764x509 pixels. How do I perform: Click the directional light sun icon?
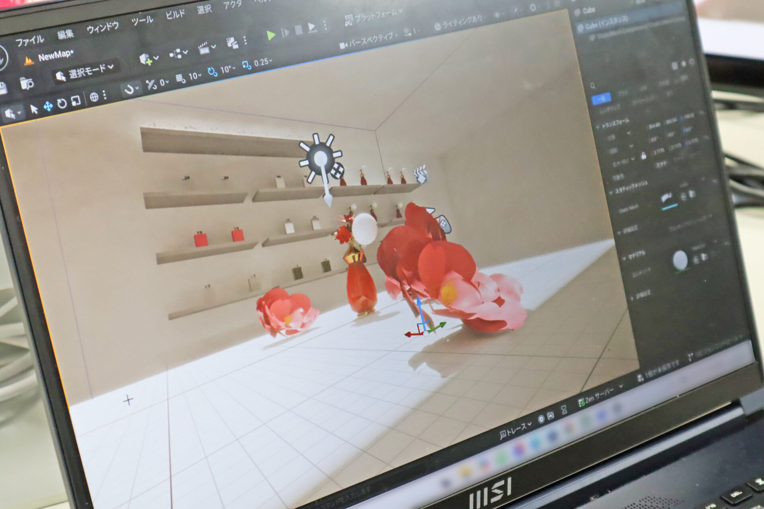coord(321,159)
